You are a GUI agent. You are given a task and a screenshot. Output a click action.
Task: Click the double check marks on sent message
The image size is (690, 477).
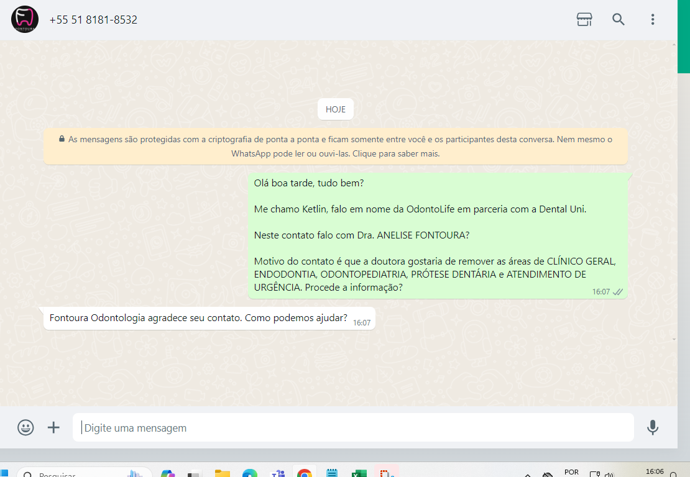[x=618, y=292]
